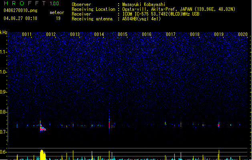Viewport: 252px width, 160px height.
Task: Click the date stamp 04.06.27 00:10
Action: click(20, 18)
